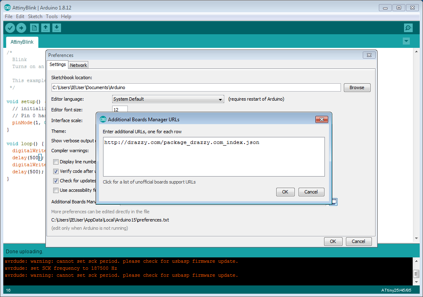Click the 'set SCK frequency to 187500 Hz' line
Viewport: 423px width, 297px height.
click(61, 269)
